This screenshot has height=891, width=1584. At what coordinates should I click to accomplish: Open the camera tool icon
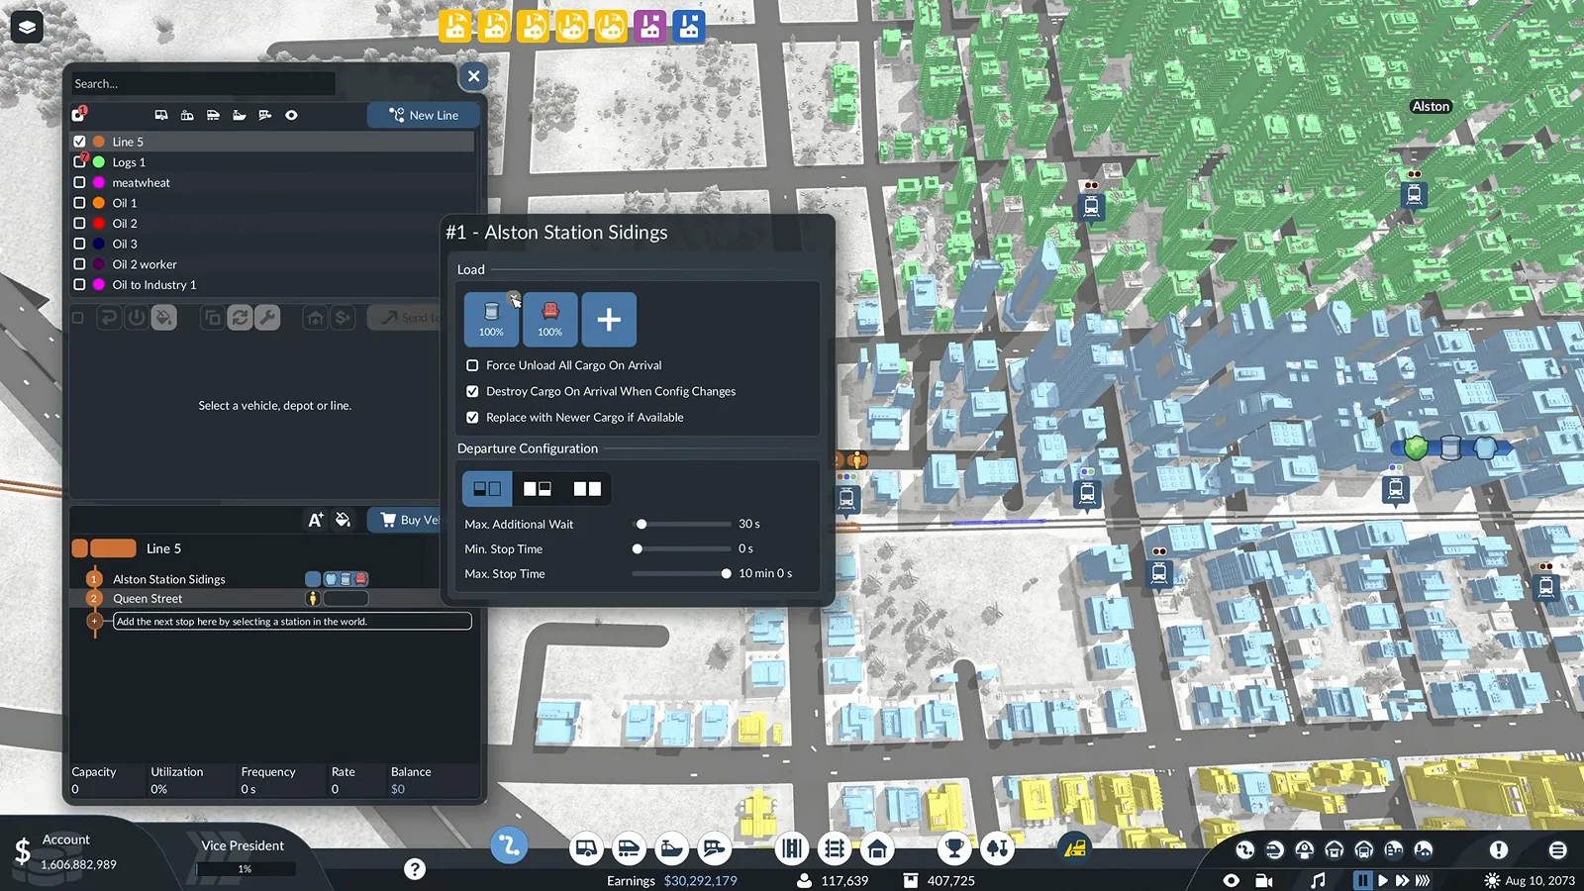click(1264, 879)
